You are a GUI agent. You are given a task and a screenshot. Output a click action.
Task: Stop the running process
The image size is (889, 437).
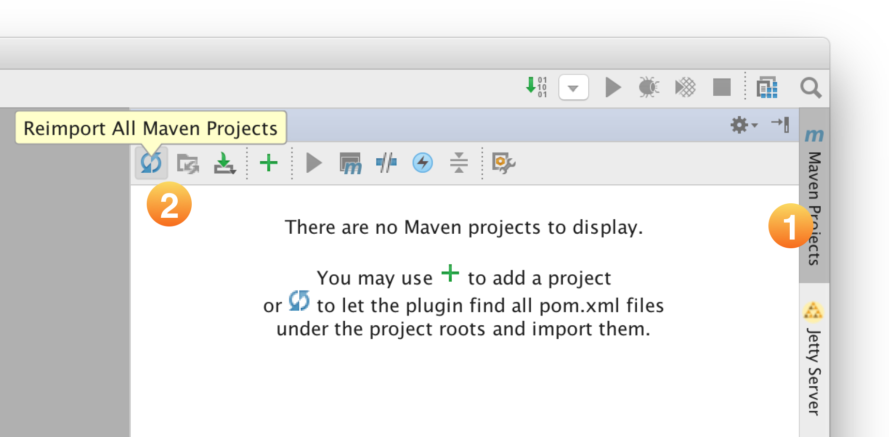[x=721, y=88]
